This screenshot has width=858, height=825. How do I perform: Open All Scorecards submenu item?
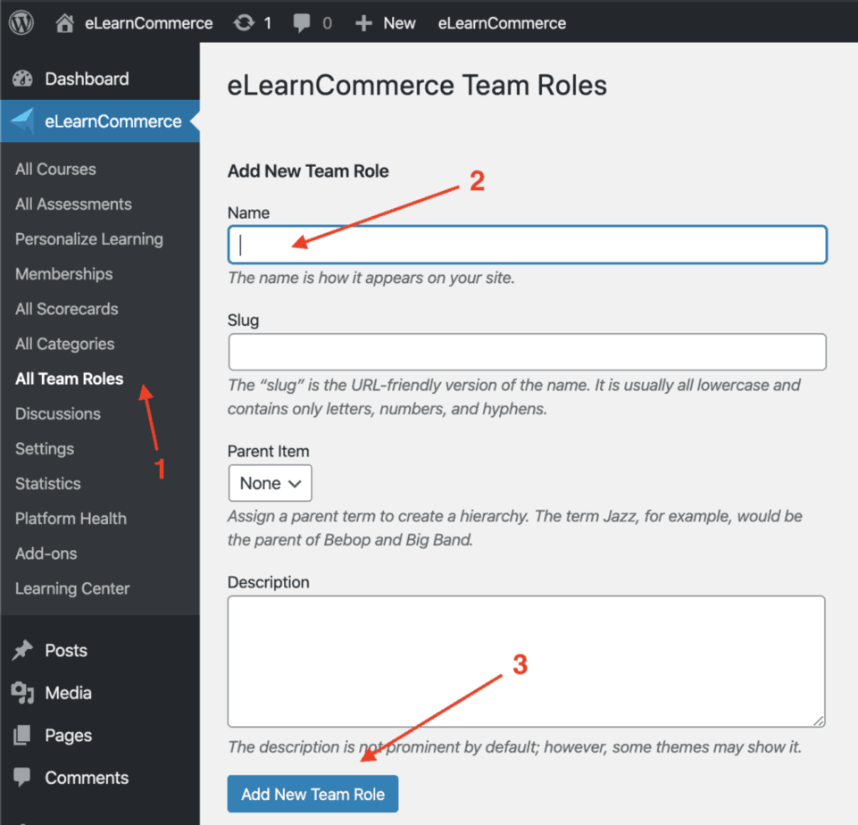[x=67, y=309]
